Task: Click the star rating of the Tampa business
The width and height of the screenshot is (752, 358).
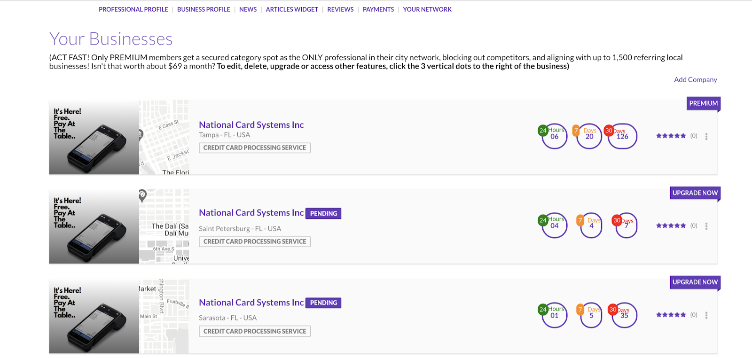Action: click(x=671, y=136)
